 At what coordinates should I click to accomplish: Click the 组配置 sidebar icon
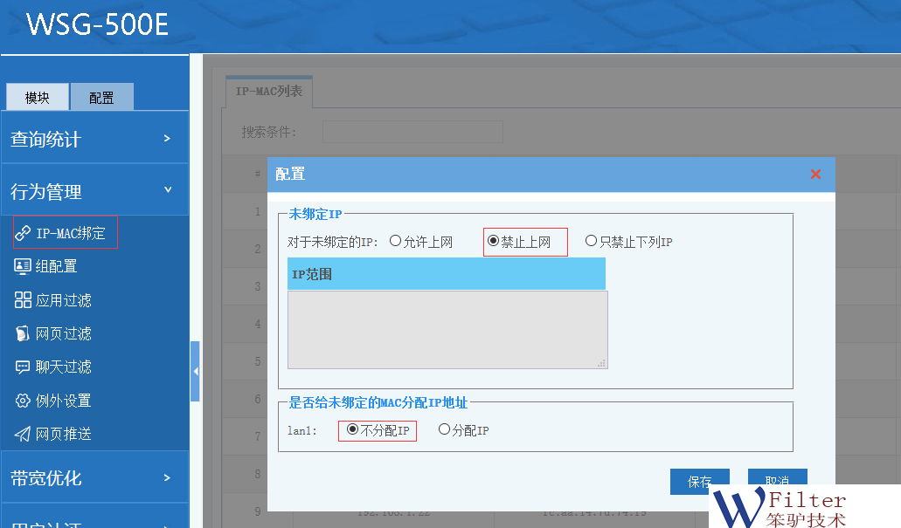tap(23, 266)
